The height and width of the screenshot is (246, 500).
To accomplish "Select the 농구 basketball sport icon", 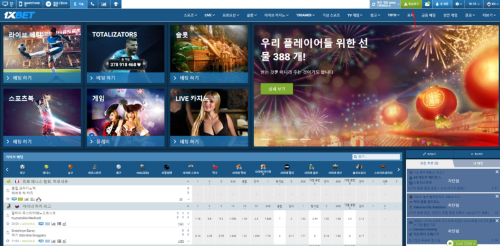I will click(70, 169).
